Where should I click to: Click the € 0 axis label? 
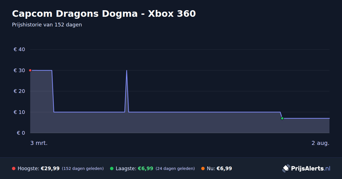click(21, 133)
